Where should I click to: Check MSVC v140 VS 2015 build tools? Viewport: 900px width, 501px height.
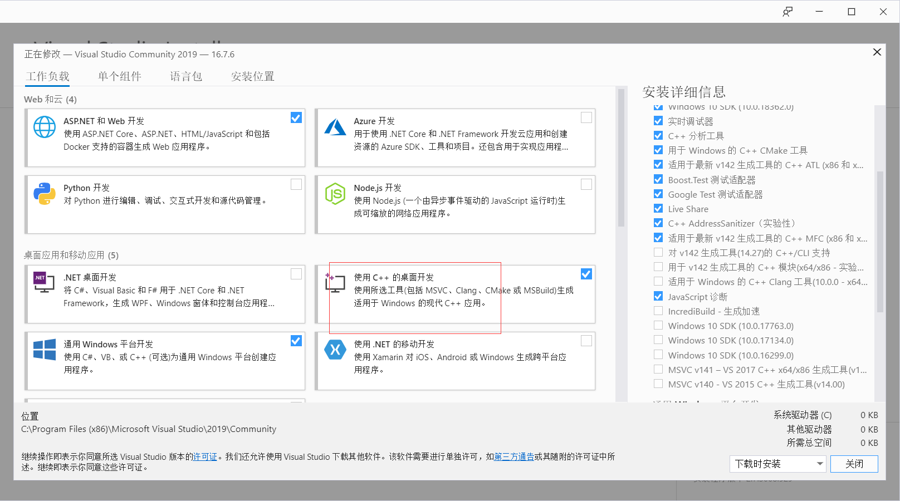658,384
